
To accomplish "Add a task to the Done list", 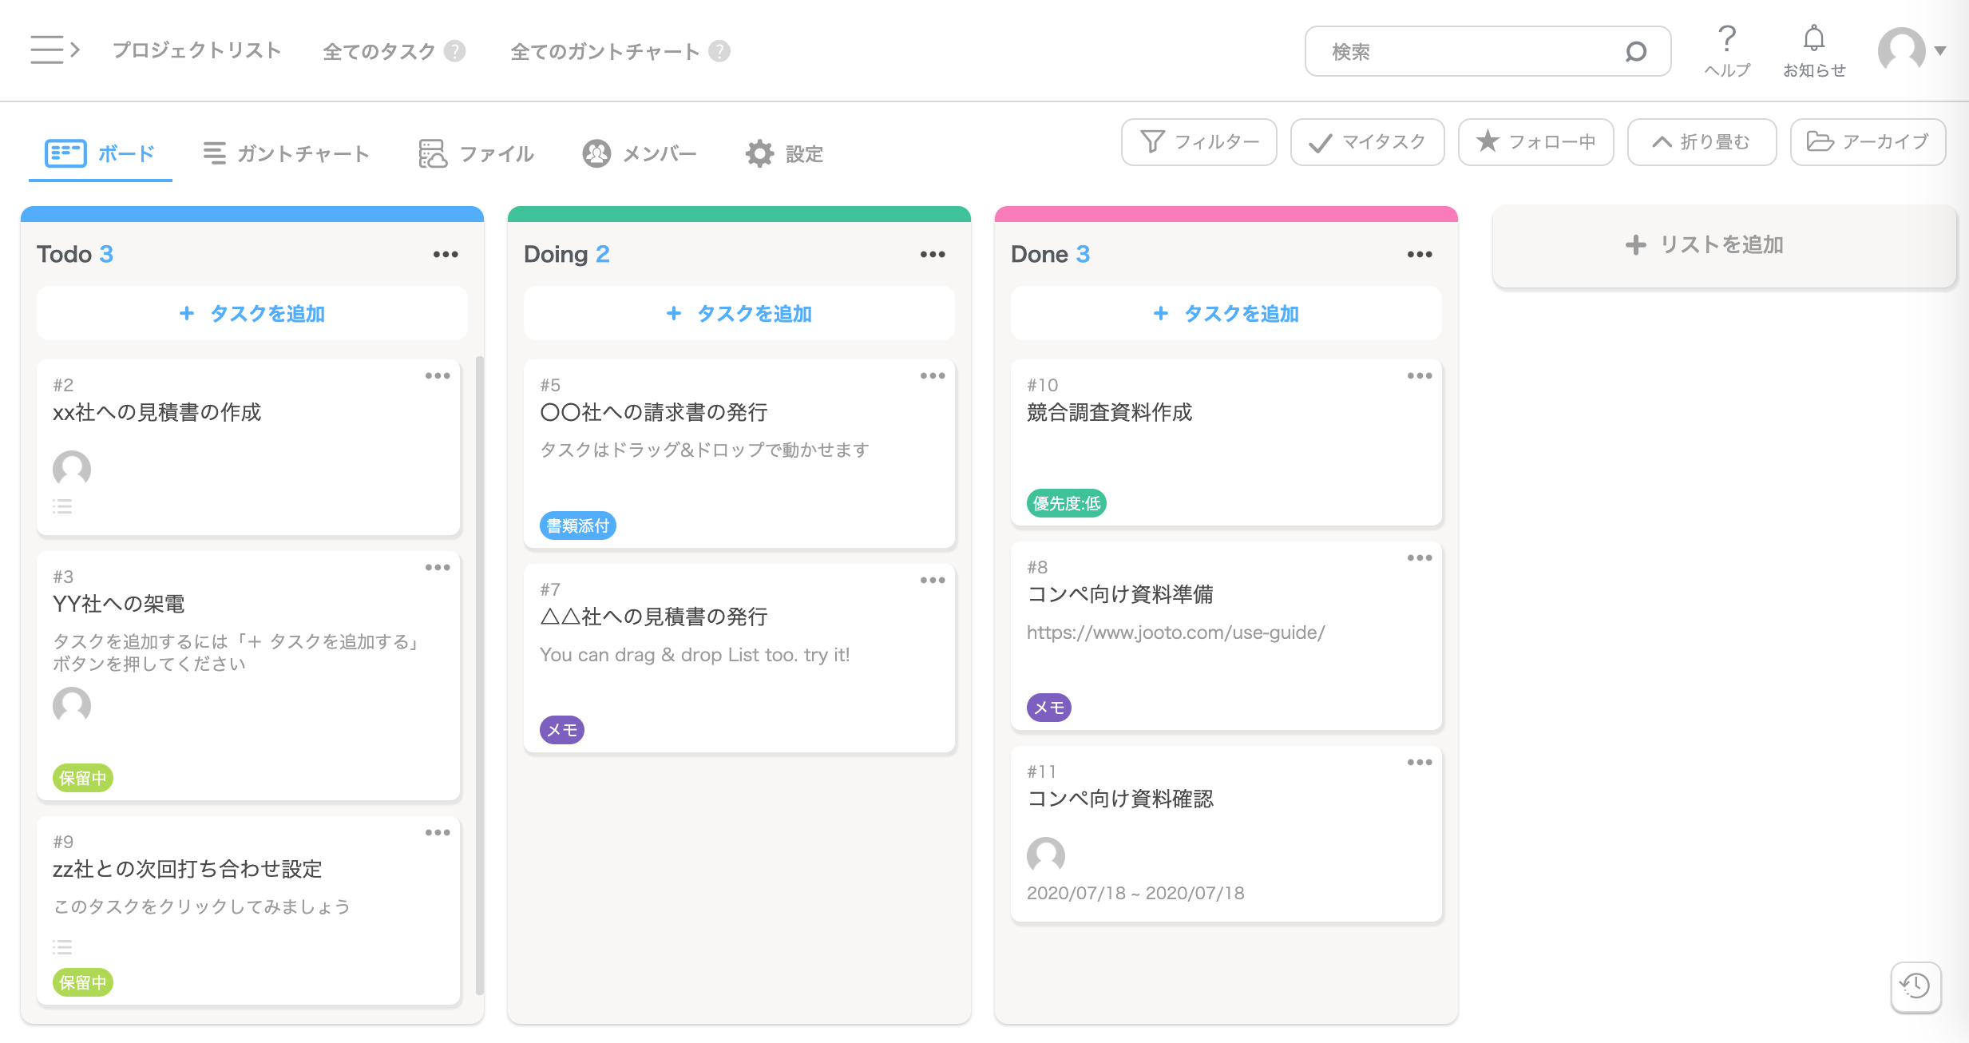I will coord(1226,313).
